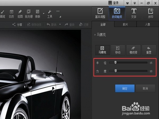The width and height of the screenshot is (159, 119).
Task: Click the strength value 10
Action: click(x=151, y=71)
